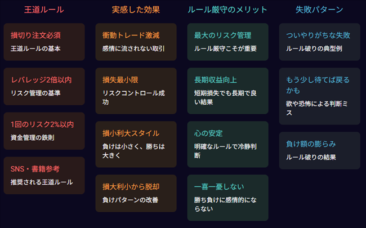The width and height of the screenshot is (366, 228).
Task: Open the もう少し待てば戻るかも card
Action: [x=319, y=96]
